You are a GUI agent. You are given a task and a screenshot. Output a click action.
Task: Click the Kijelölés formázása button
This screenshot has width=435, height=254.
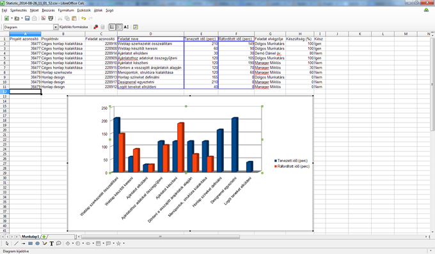[x=74, y=27]
